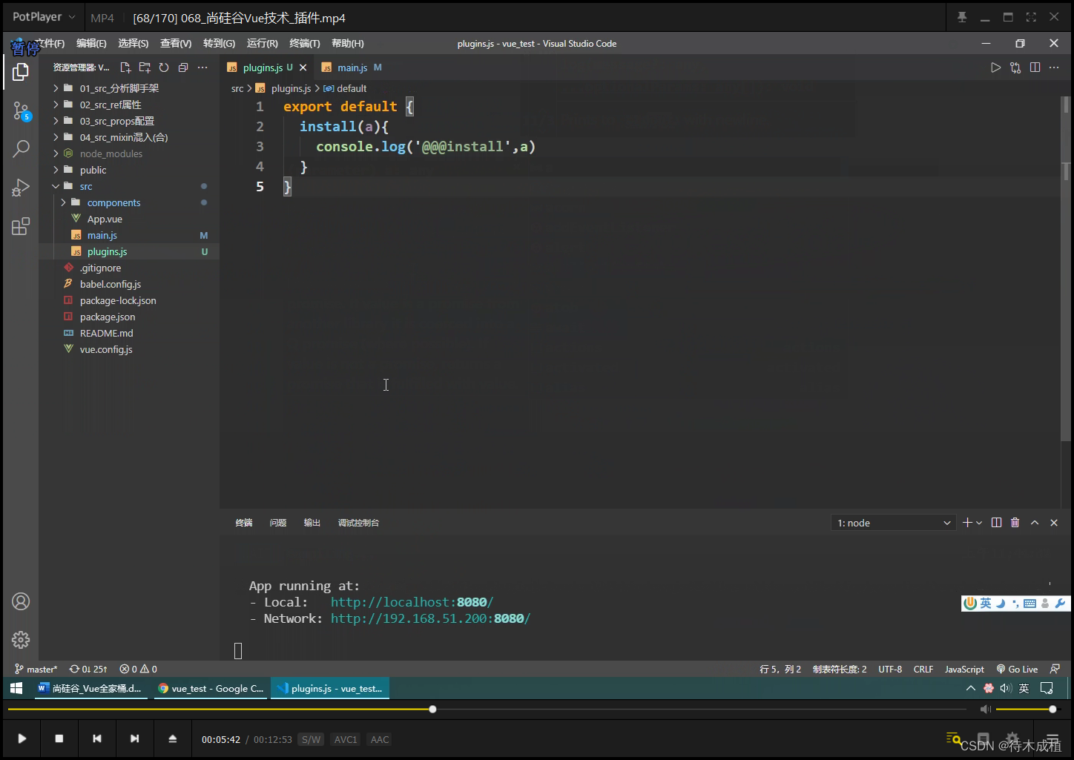Refresh the explorer tree
Screen dimensions: 1074x760
click(x=164, y=67)
